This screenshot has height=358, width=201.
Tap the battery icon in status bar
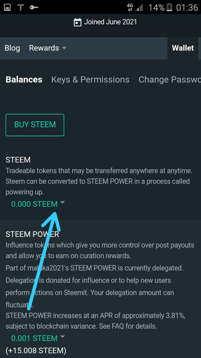169,7
